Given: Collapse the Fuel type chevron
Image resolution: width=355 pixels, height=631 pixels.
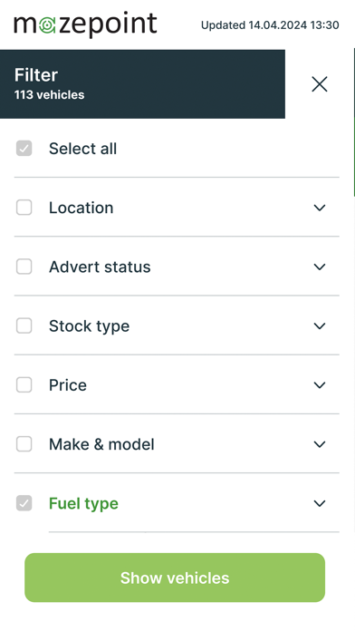Looking at the screenshot, I should coord(320,503).
